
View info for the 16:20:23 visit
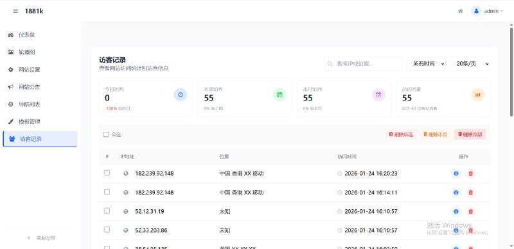456,173
